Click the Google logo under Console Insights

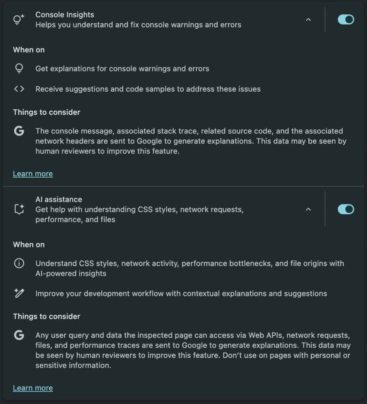(19, 131)
